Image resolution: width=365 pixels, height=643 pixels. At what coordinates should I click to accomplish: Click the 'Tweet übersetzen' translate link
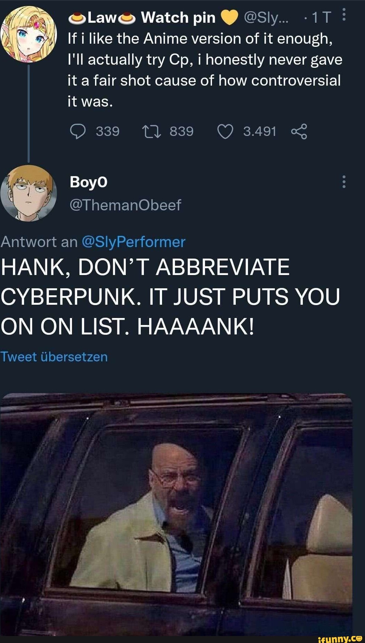pos(54,357)
